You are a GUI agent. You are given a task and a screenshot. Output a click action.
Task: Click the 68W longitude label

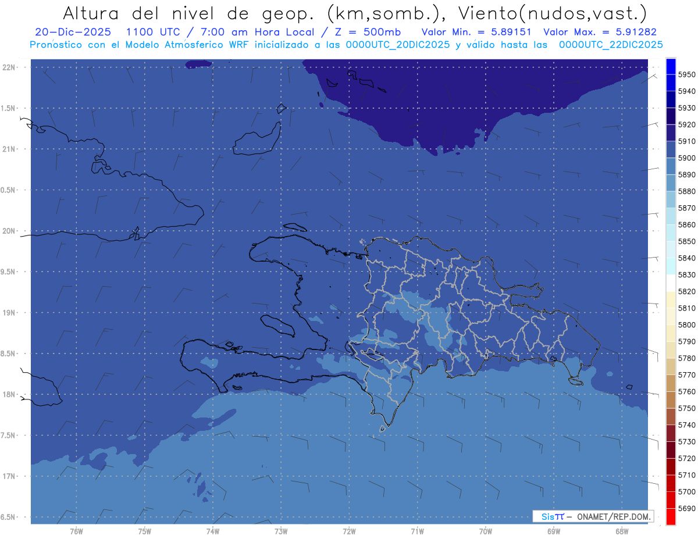pyautogui.click(x=622, y=531)
